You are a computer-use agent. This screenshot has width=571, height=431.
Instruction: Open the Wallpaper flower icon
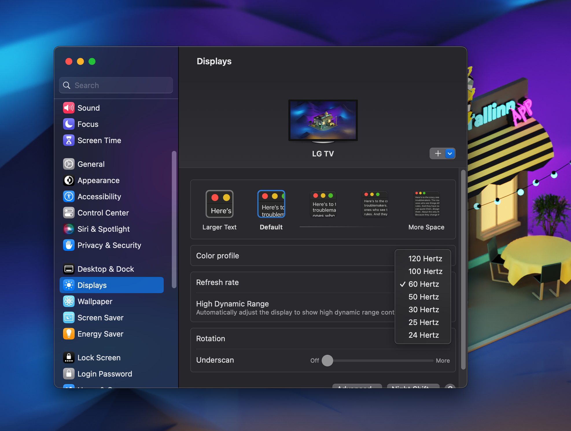pos(69,302)
